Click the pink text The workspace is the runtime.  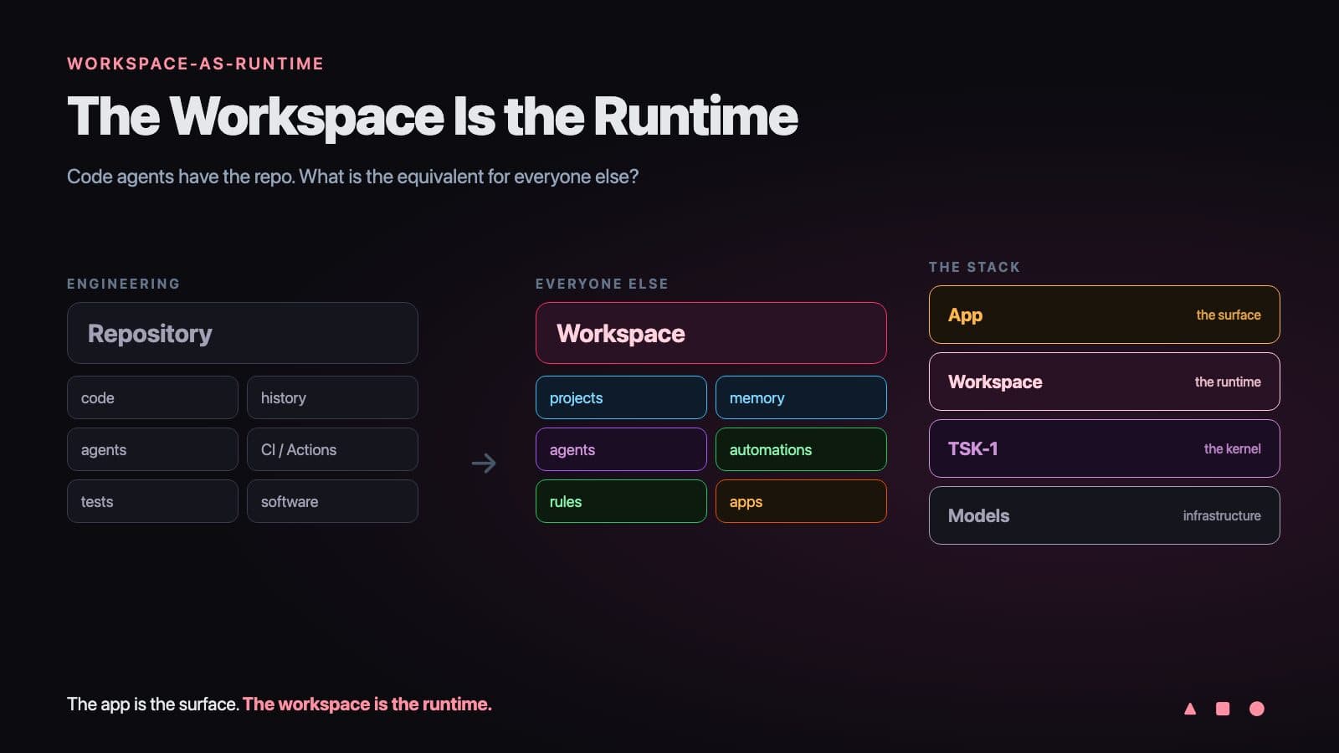[x=367, y=704]
